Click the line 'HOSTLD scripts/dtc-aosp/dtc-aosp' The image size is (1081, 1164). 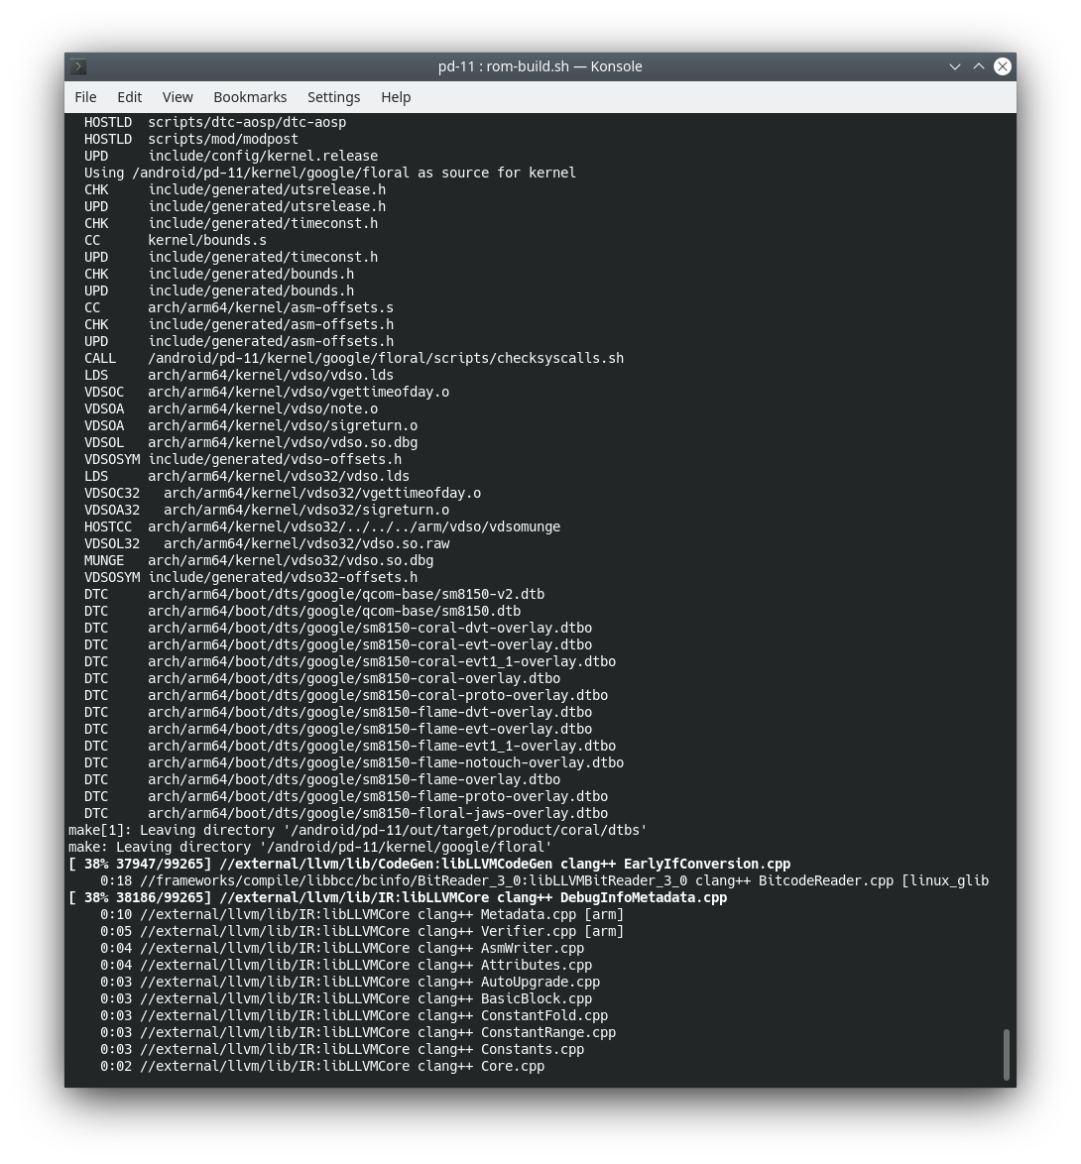click(214, 123)
